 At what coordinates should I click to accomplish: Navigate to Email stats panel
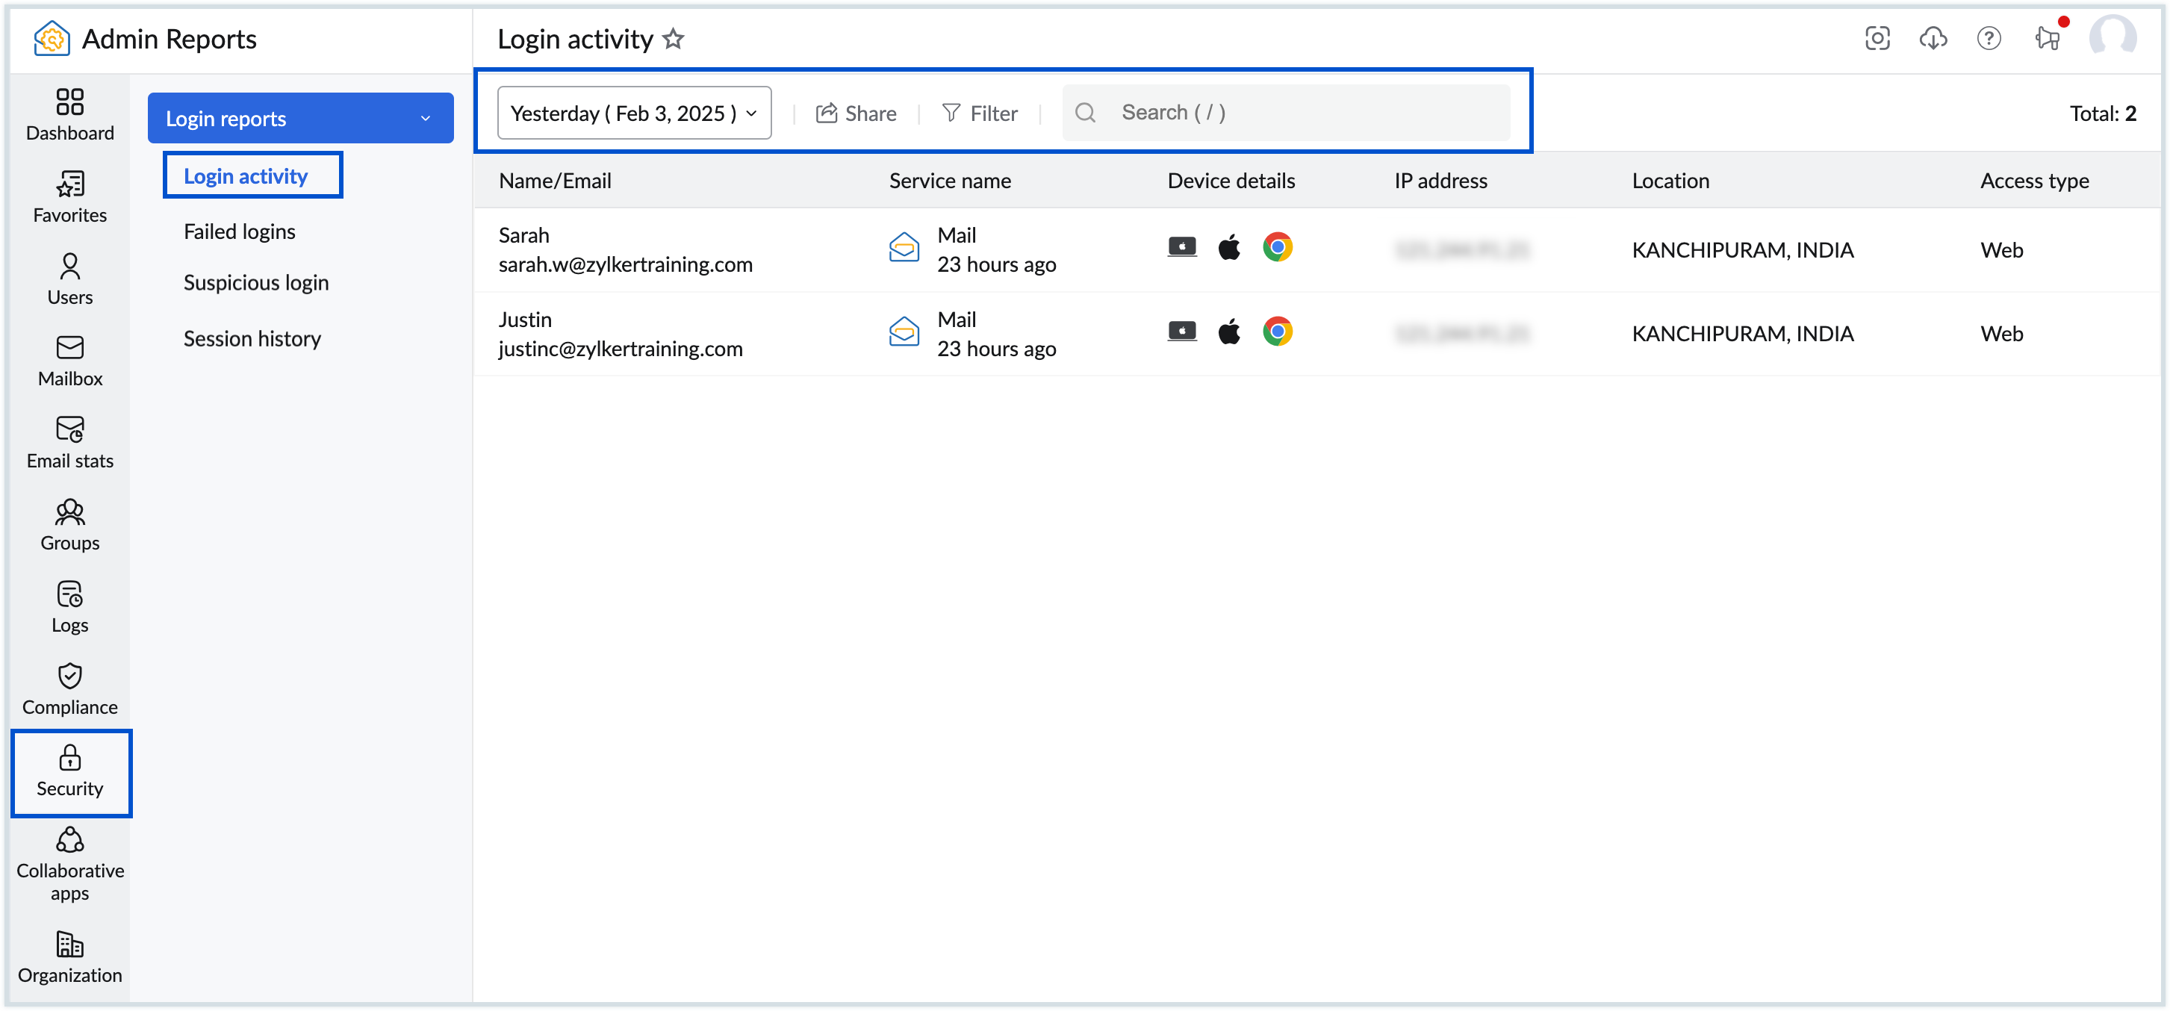(69, 441)
